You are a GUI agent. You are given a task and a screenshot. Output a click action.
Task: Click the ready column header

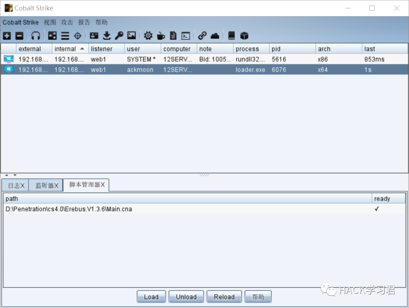coord(389,199)
